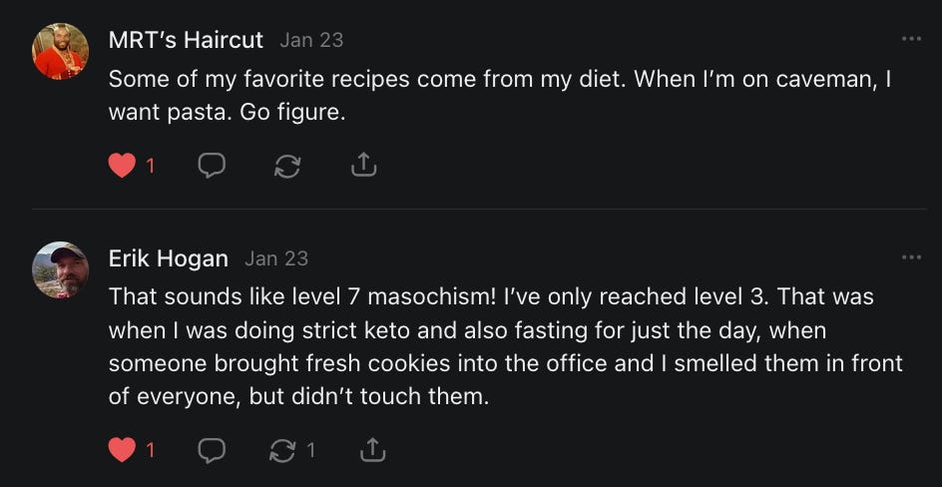Image resolution: width=942 pixels, height=487 pixels.
Task: Reply to MRT's Haircut comment via speech bubble
Action: [x=211, y=165]
